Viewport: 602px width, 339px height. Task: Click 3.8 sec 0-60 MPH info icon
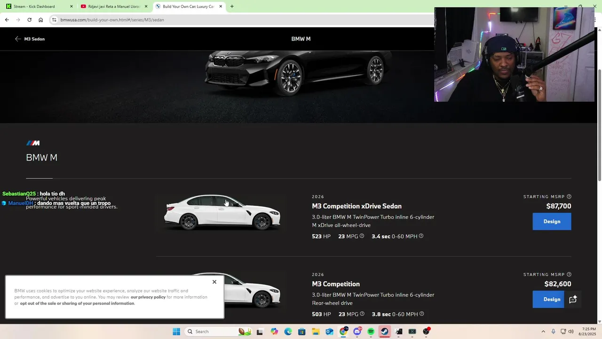click(x=421, y=314)
